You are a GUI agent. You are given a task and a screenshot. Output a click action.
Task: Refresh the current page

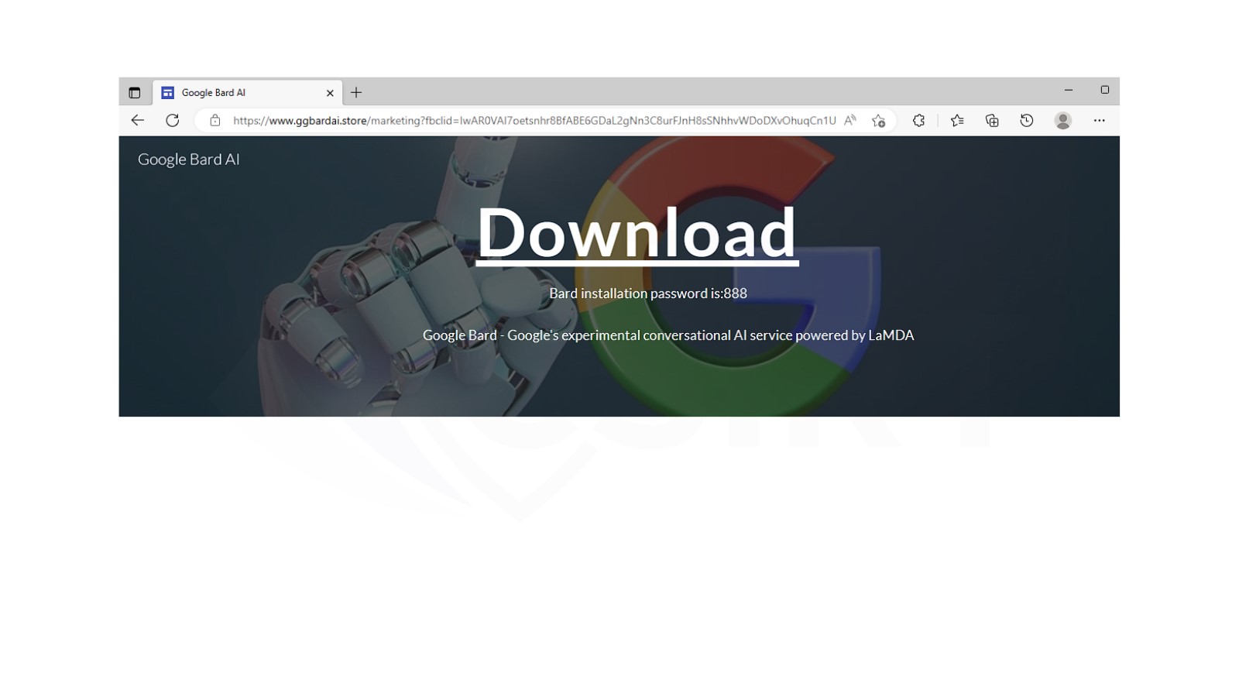pos(173,120)
